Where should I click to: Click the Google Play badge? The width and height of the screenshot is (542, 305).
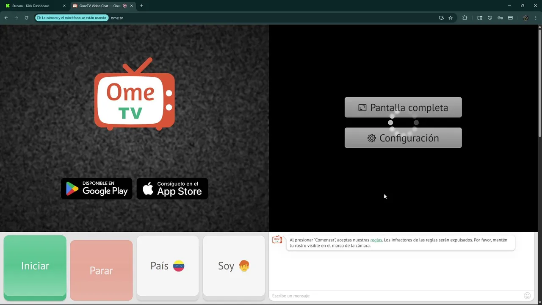(x=97, y=189)
